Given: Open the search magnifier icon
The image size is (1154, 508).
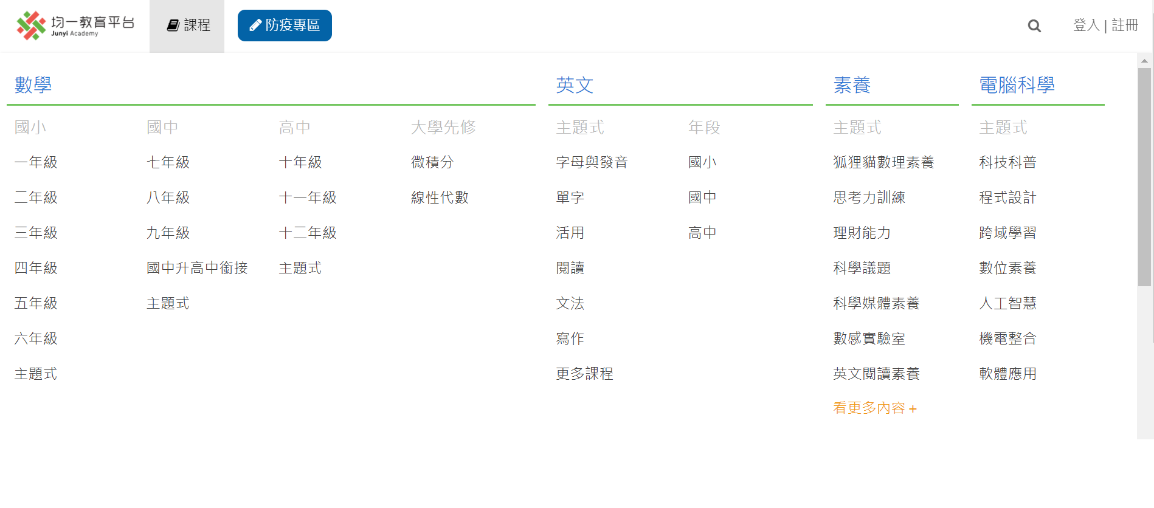Looking at the screenshot, I should coord(1034,26).
